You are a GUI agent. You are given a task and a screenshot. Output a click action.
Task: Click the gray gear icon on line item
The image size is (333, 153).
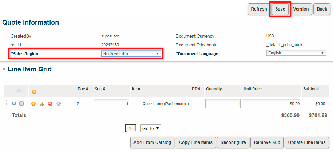[59, 104]
